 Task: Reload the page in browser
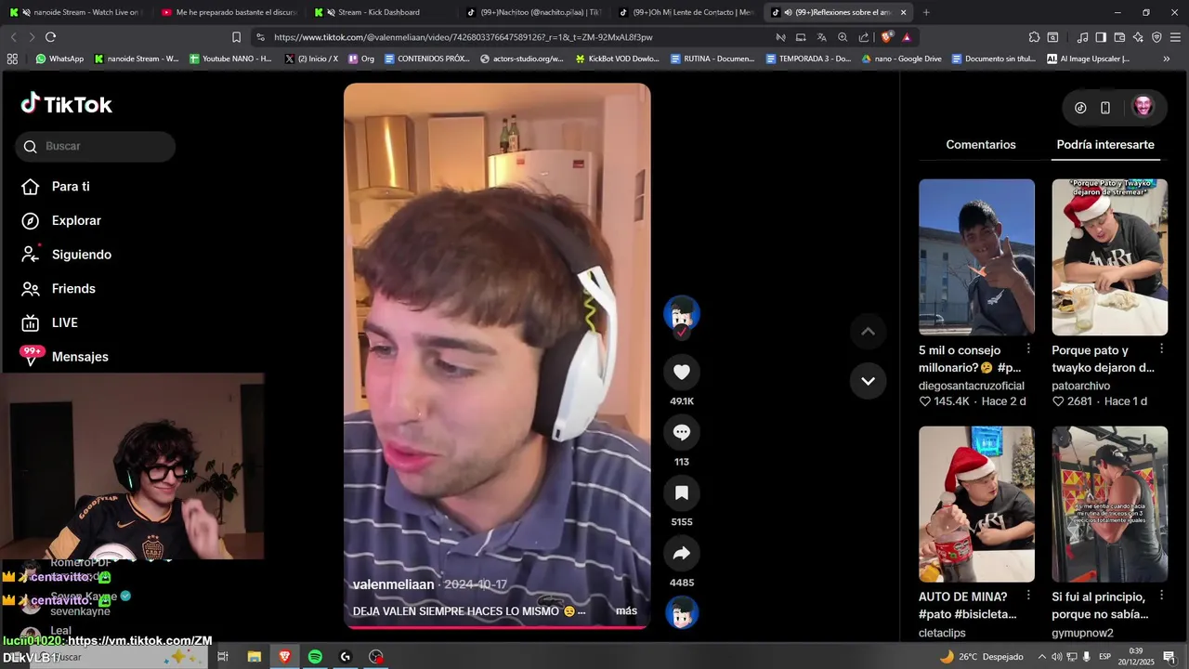coord(50,37)
